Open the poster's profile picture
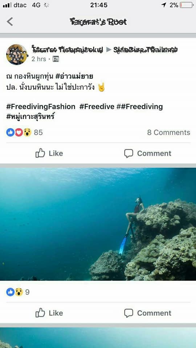The height and width of the screenshot is (348, 196). (x=17, y=54)
